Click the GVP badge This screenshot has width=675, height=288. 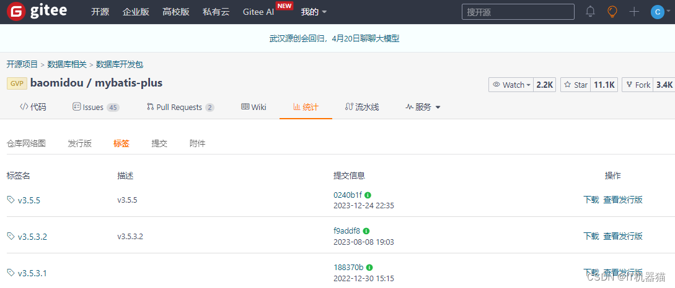[17, 83]
